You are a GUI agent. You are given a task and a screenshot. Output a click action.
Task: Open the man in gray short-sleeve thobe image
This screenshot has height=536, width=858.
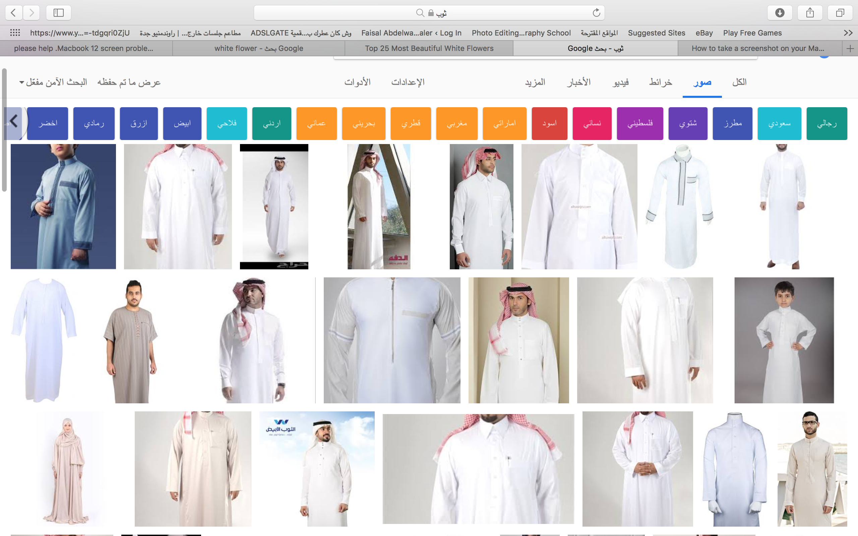coord(131,340)
